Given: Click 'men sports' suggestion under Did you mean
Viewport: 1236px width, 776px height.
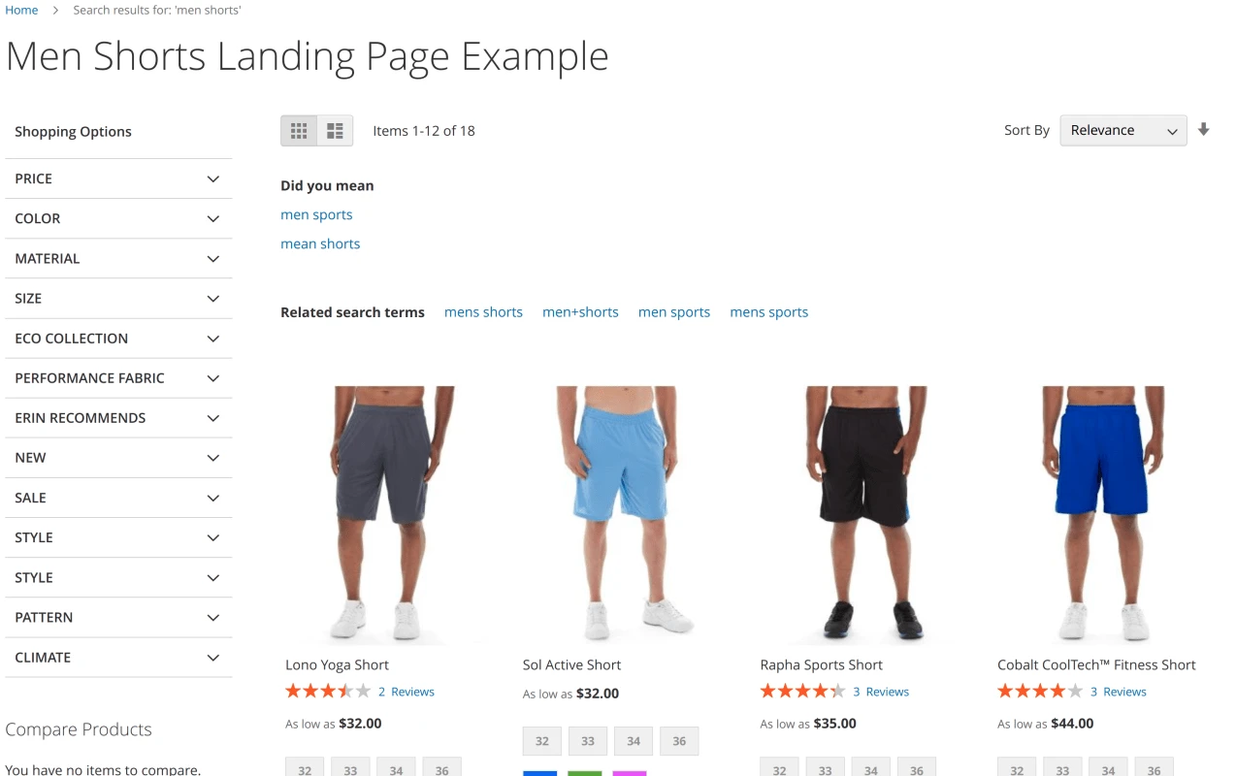Looking at the screenshot, I should coord(316,214).
